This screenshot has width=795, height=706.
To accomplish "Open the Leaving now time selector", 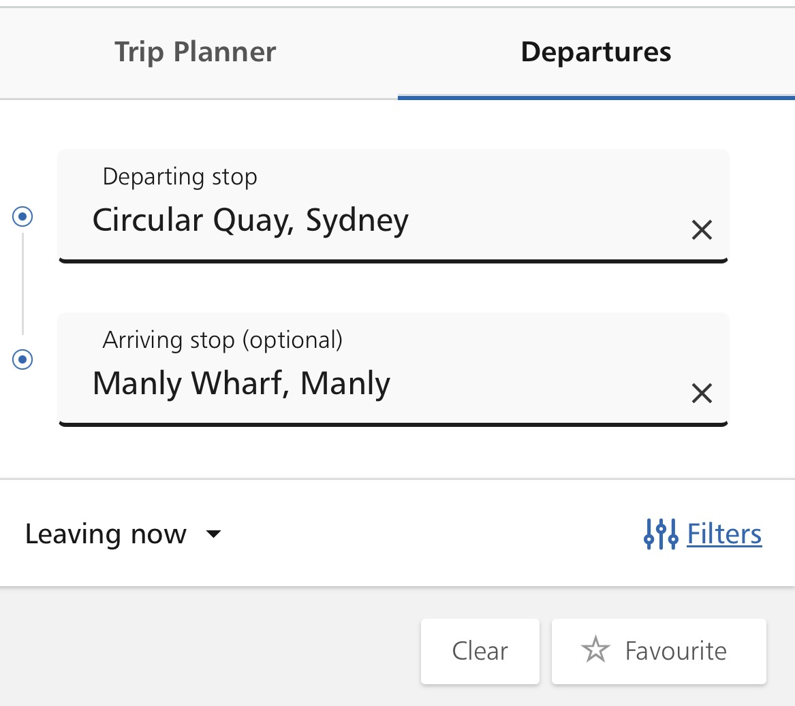I will (123, 534).
